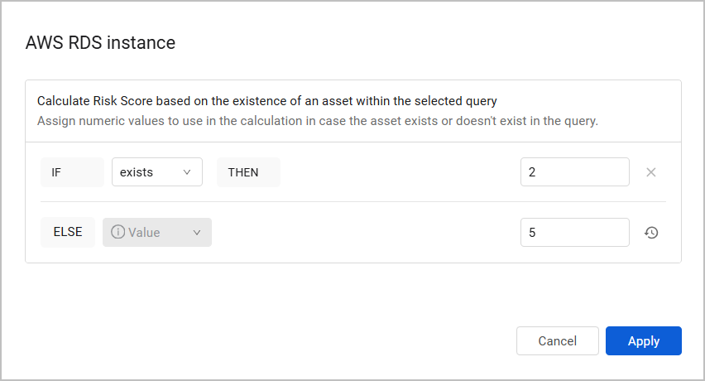Click the Calculate Risk Score heading text

pos(266,101)
